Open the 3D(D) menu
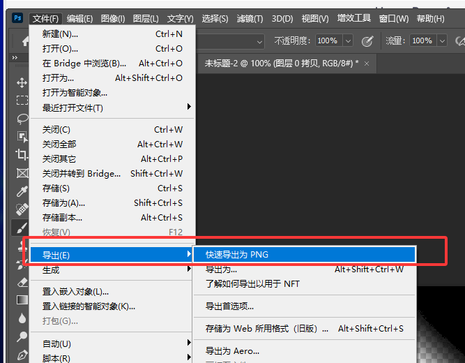465x363 pixels. tap(282, 19)
